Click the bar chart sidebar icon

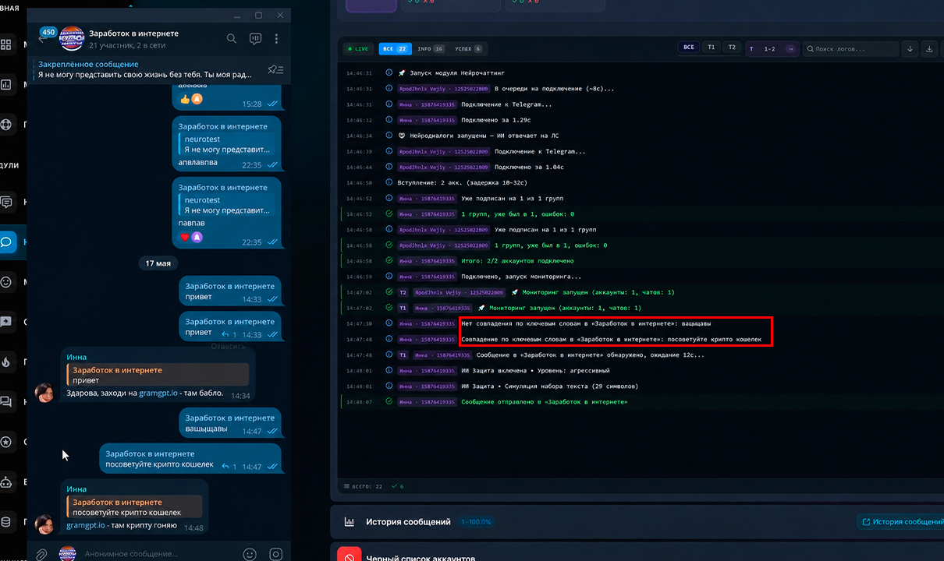[x=6, y=85]
